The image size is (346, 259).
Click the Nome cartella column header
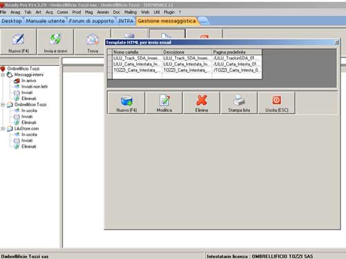point(137,52)
